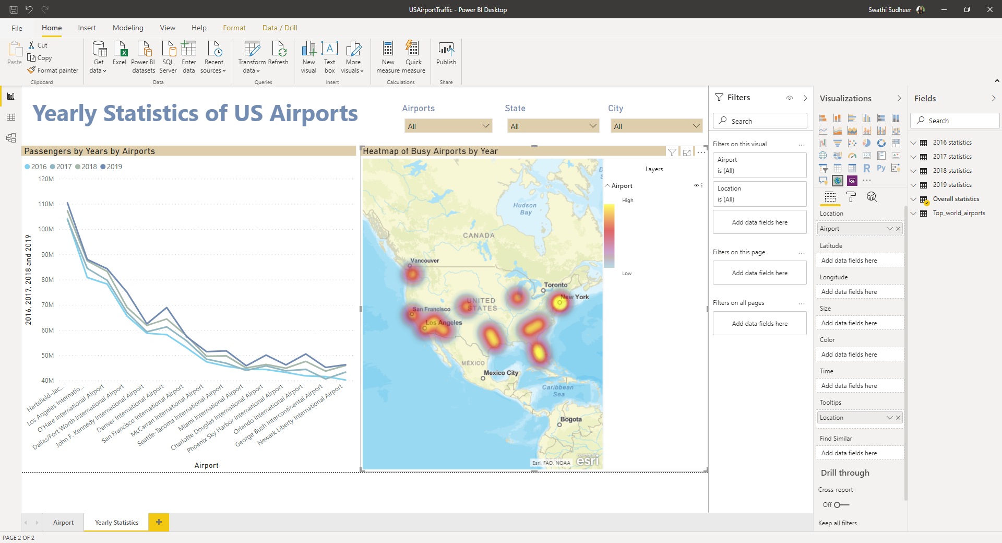Select the stacked bar chart visual
This screenshot has width=1002, height=543.
tap(823, 118)
